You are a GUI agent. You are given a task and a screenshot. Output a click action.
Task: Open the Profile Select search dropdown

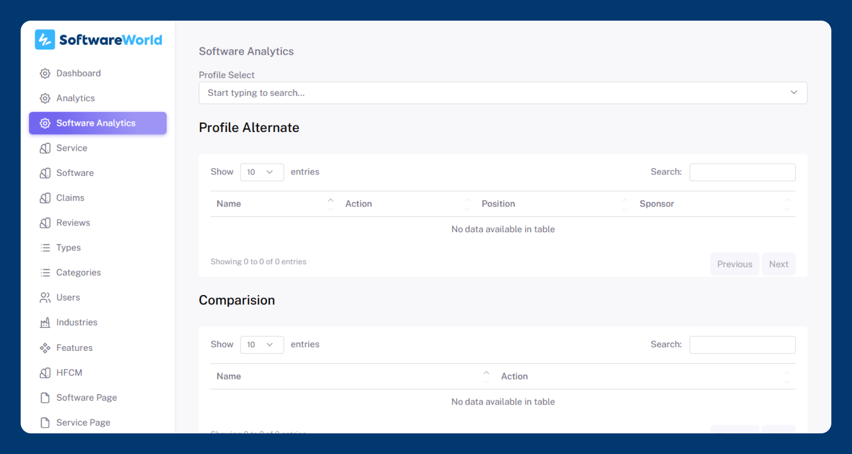point(502,93)
